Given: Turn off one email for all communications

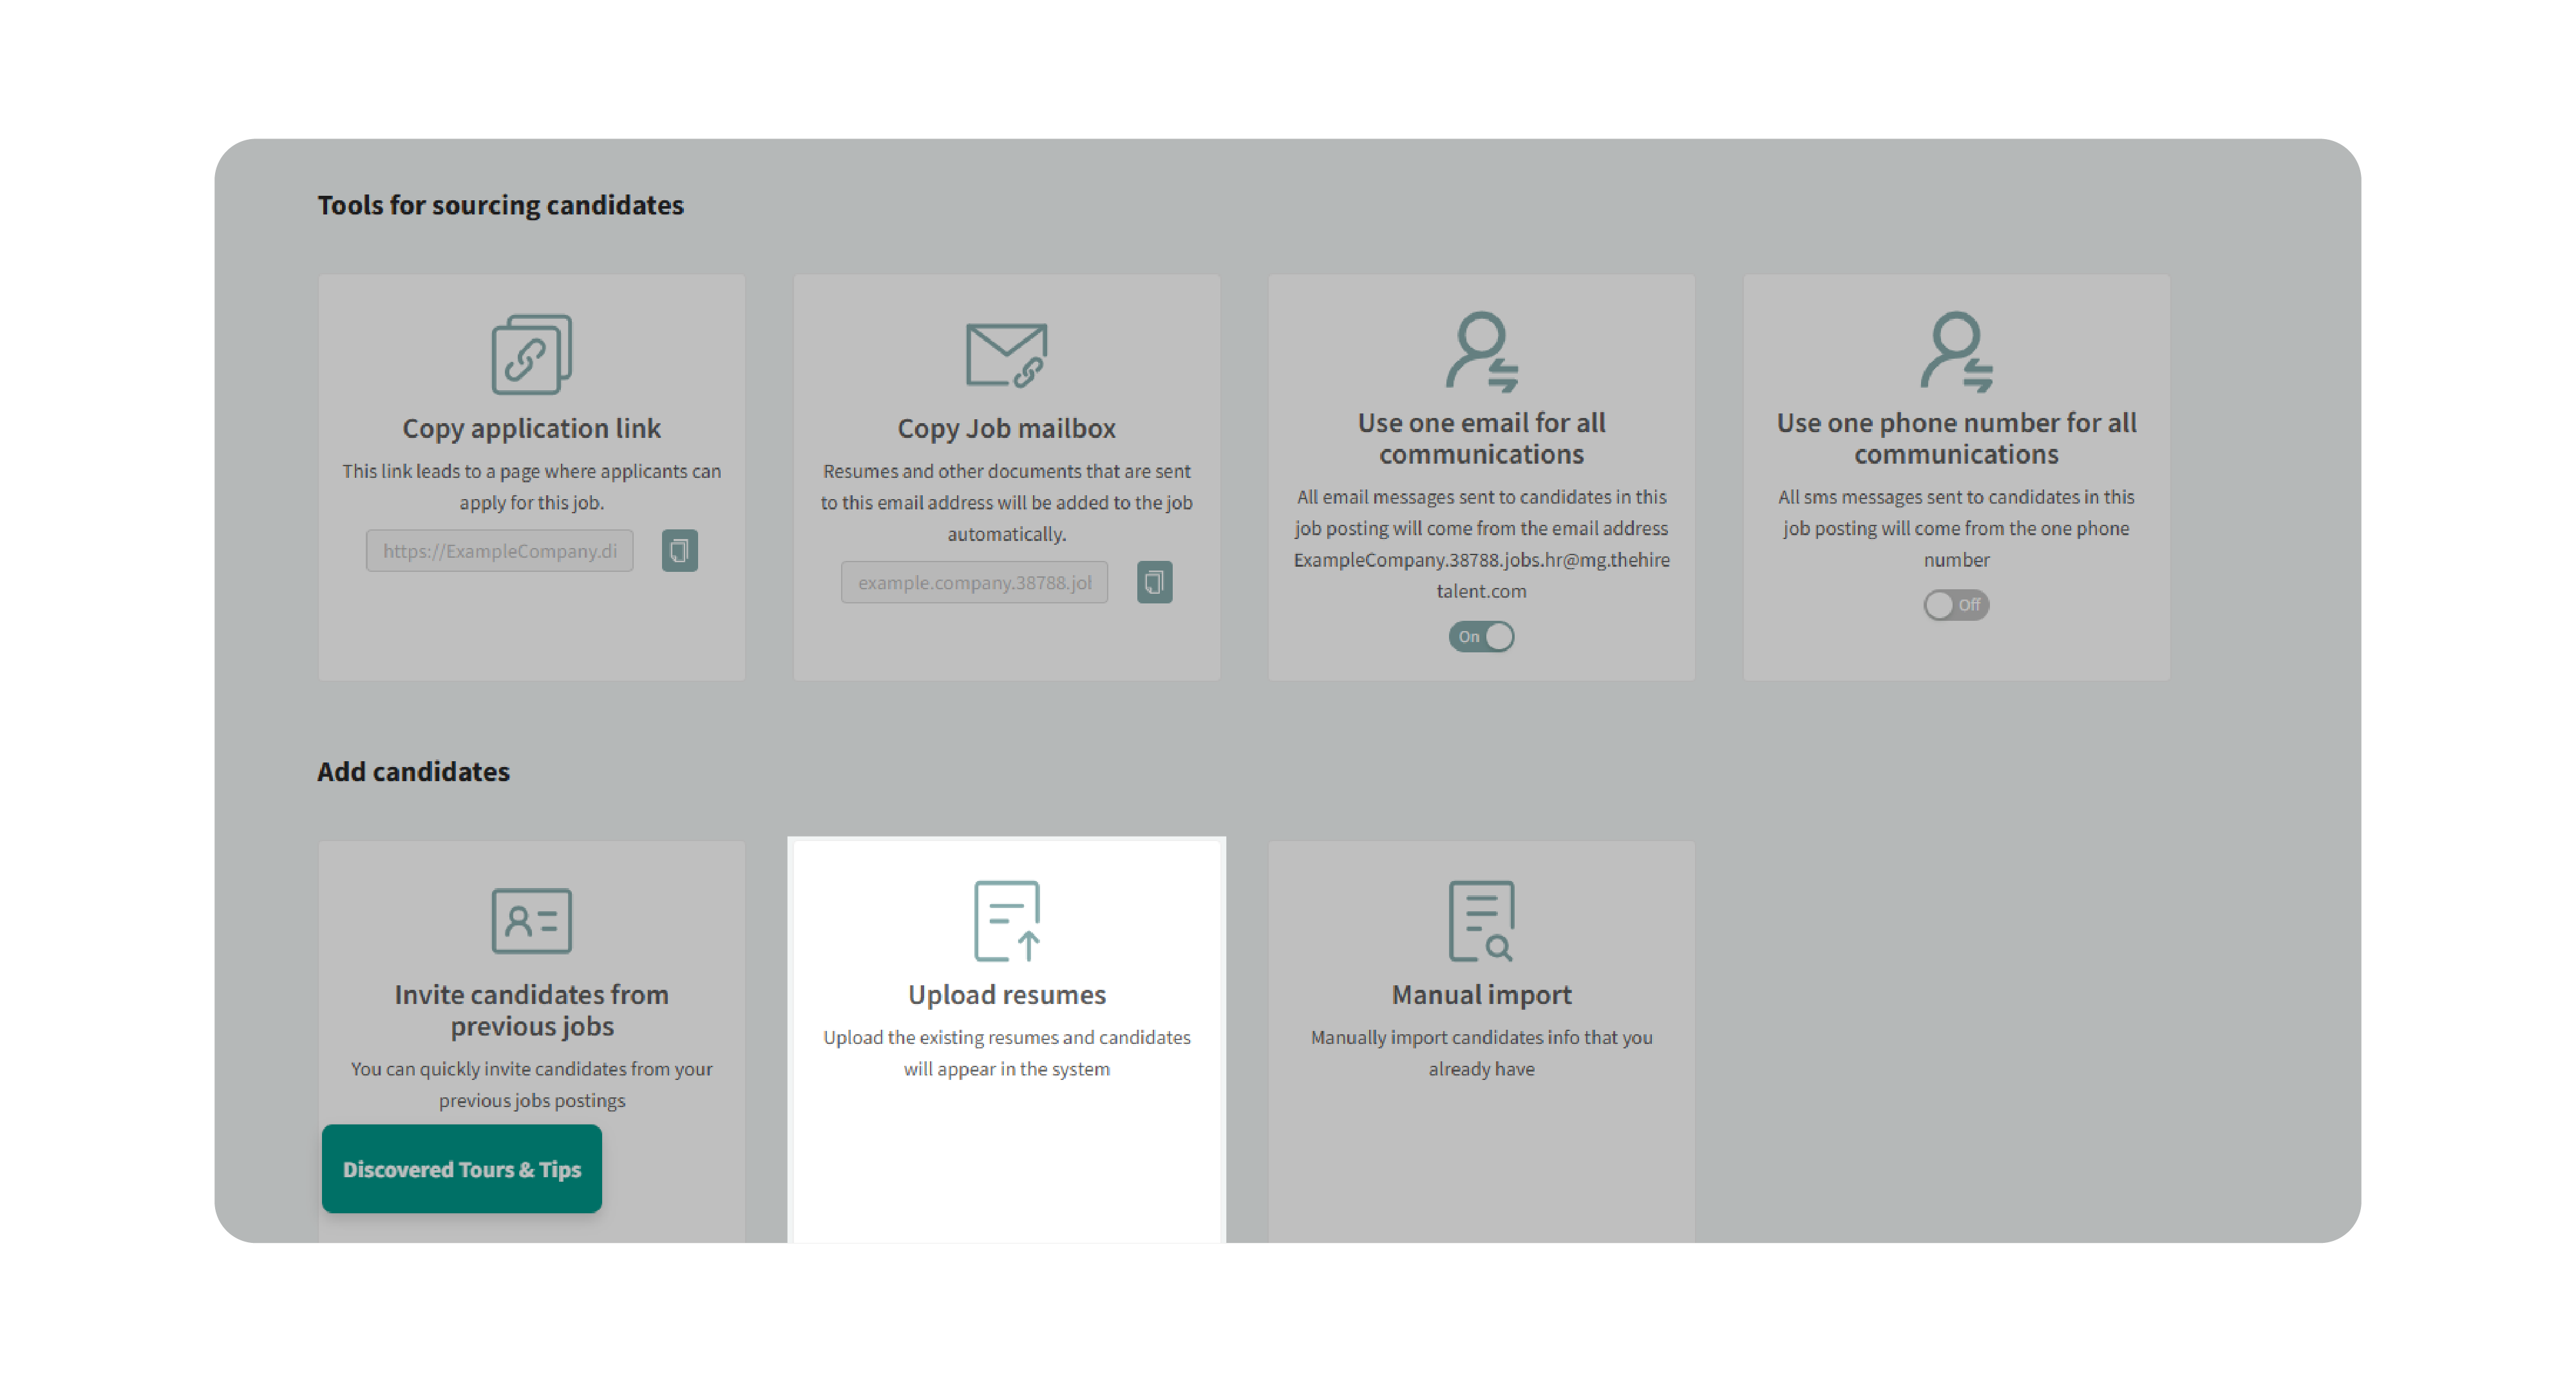Looking at the screenshot, I should coord(1481,636).
